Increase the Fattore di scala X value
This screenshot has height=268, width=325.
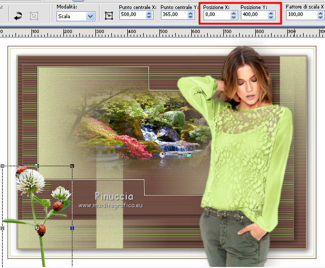click(x=320, y=13)
